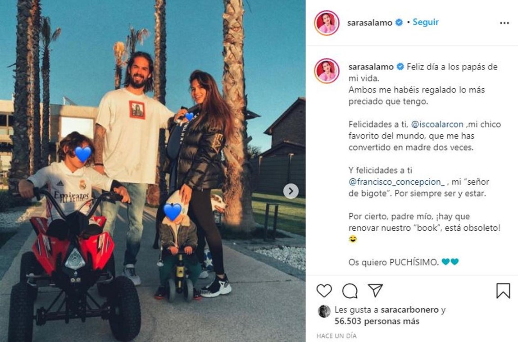Like the post with the heart icon
The image size is (518, 342).
[x=324, y=291]
